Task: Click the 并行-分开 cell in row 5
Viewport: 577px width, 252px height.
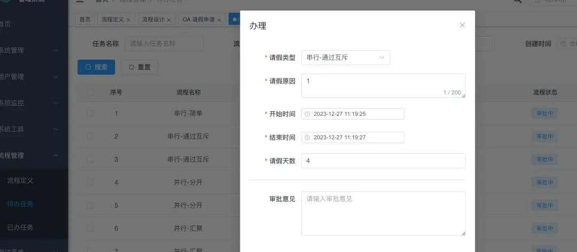Action: pos(188,205)
